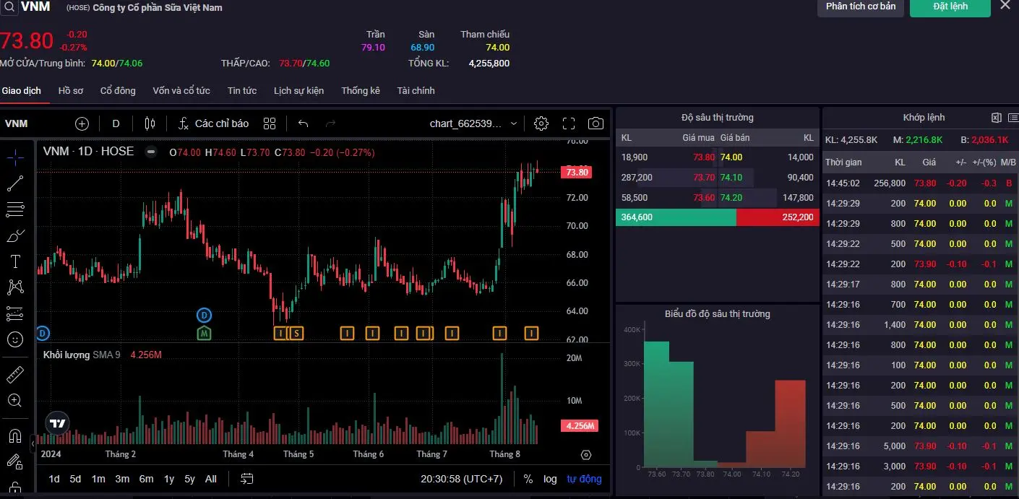The width and height of the screenshot is (1019, 499).
Task: Select the crosshair cursor tool
Action: coord(15,157)
